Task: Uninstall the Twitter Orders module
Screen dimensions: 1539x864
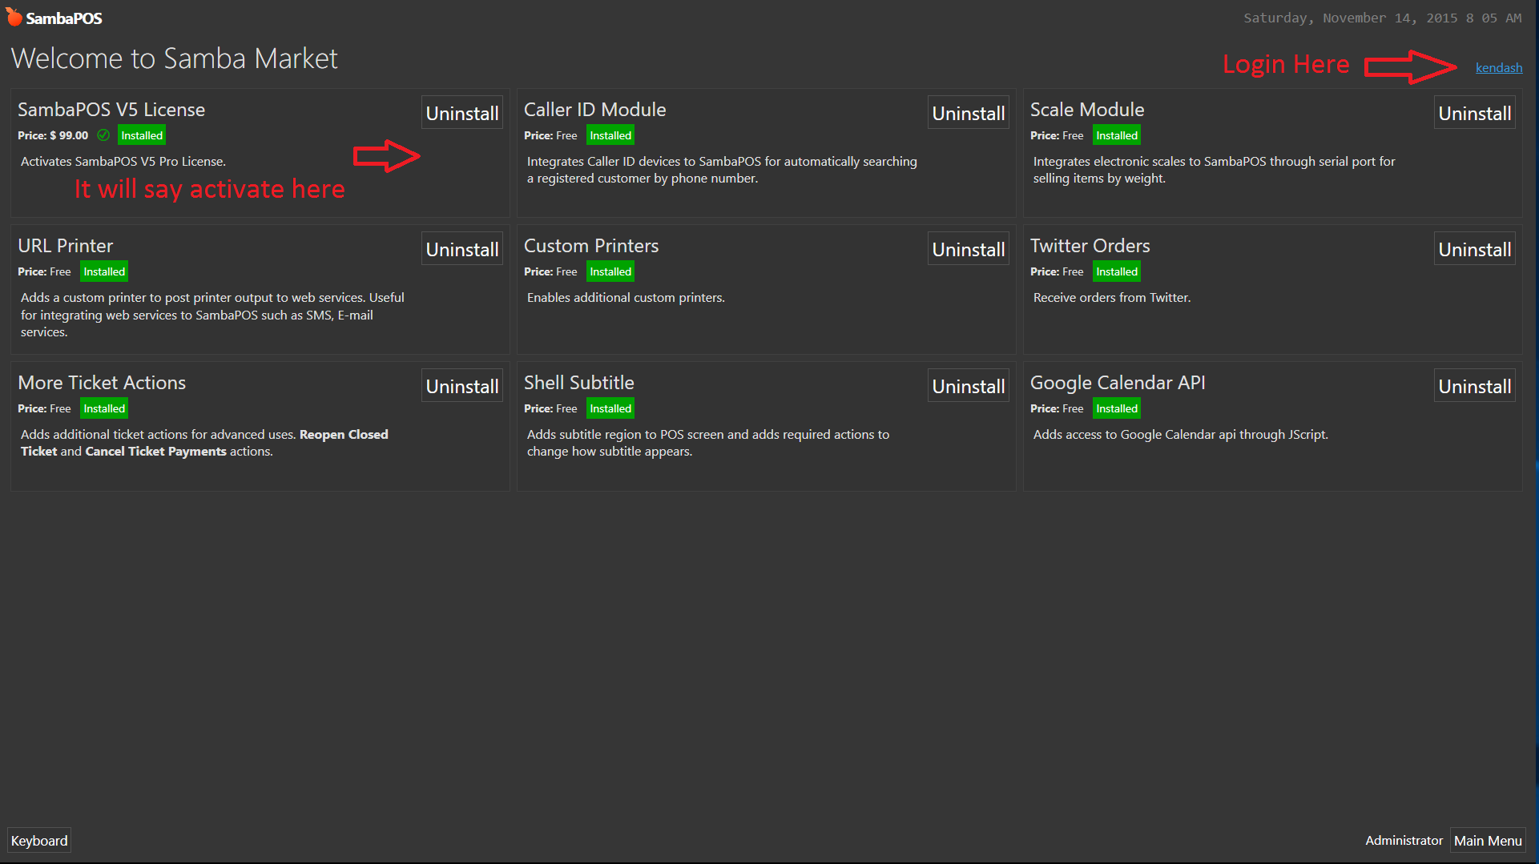Action: (1474, 249)
